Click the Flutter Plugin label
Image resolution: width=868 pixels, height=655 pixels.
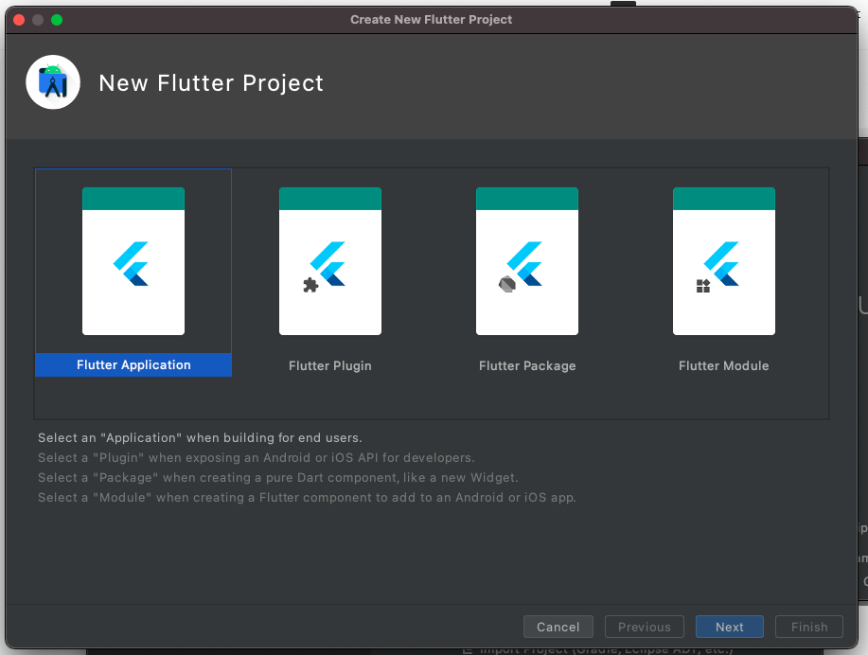tap(330, 366)
